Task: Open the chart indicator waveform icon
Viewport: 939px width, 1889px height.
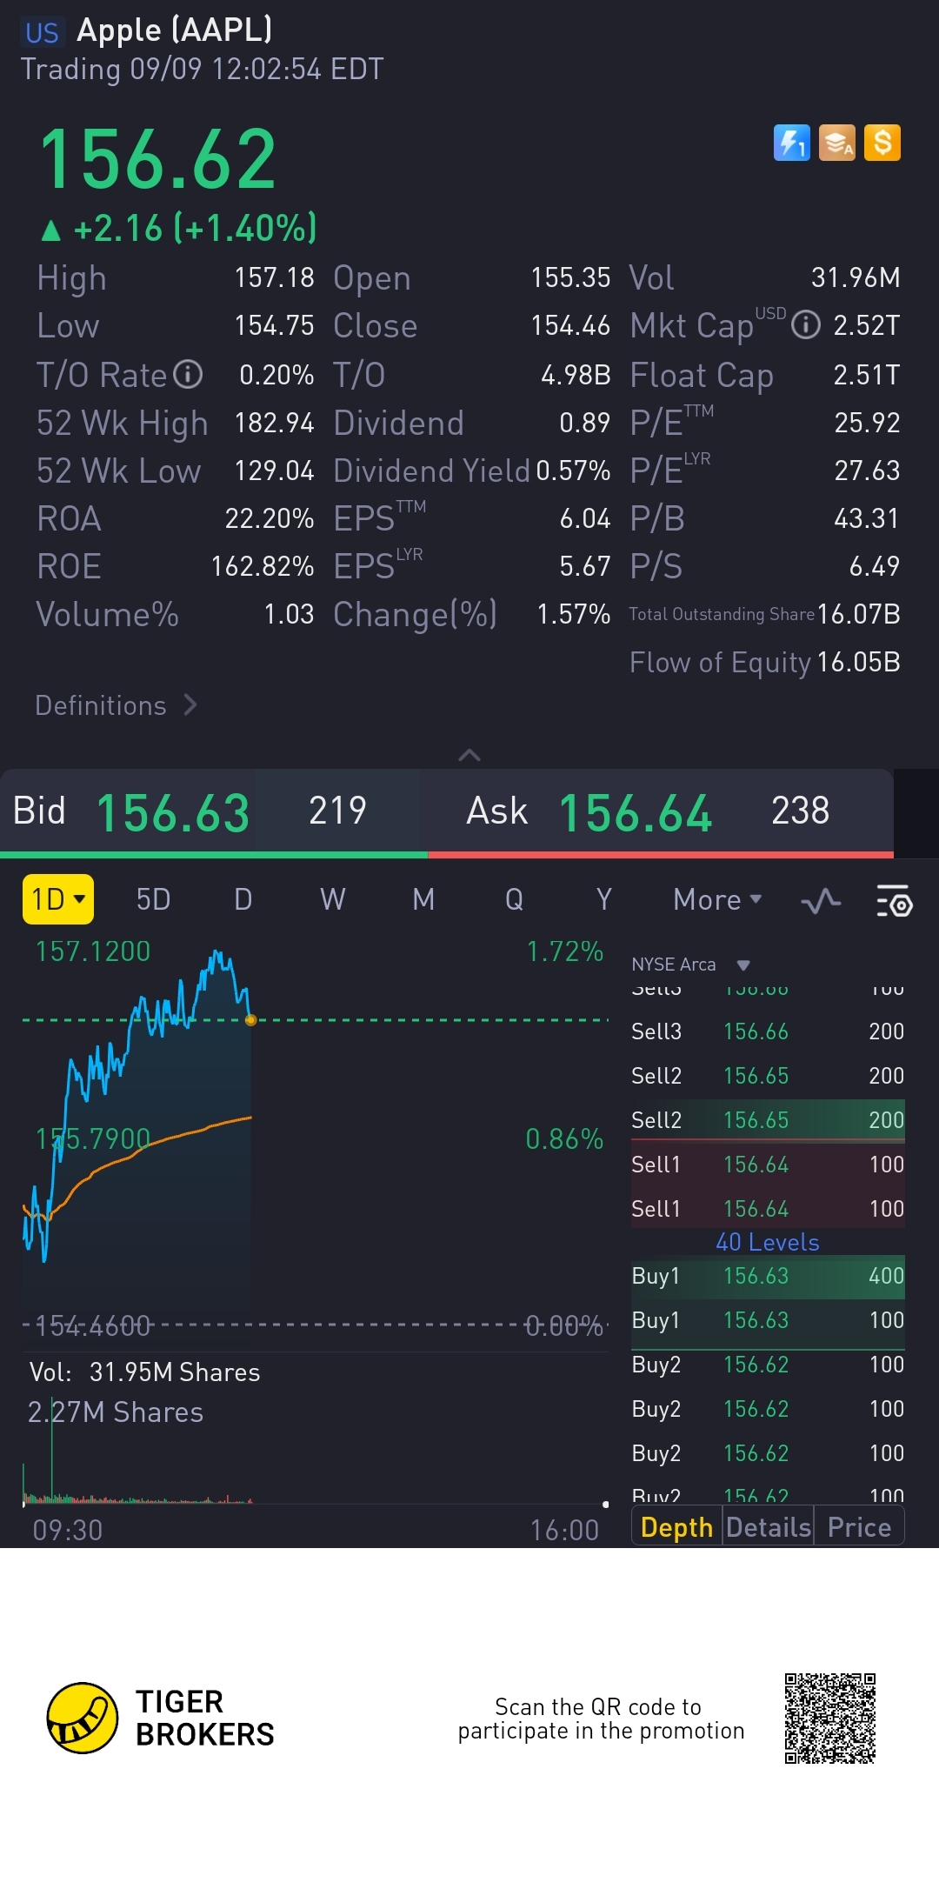Action: point(820,901)
